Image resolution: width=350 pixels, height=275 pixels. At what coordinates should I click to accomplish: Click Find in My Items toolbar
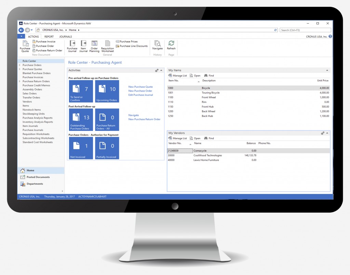pyautogui.click(x=209, y=76)
